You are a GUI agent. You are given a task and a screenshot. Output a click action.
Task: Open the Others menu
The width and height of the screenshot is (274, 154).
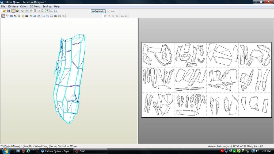point(24,6)
